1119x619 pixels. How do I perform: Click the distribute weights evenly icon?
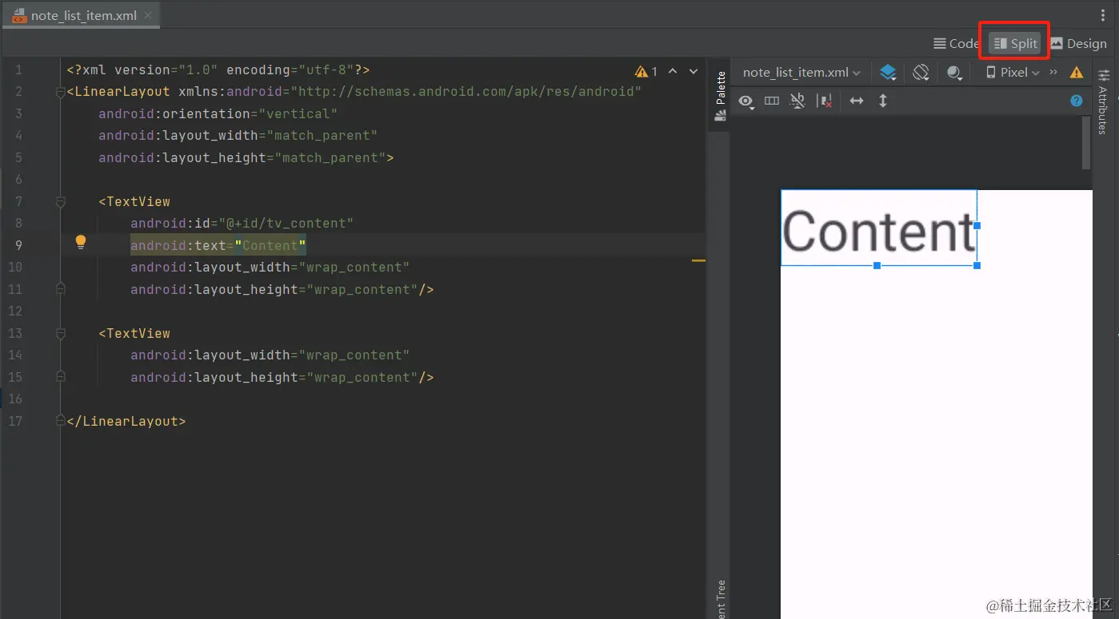772,101
